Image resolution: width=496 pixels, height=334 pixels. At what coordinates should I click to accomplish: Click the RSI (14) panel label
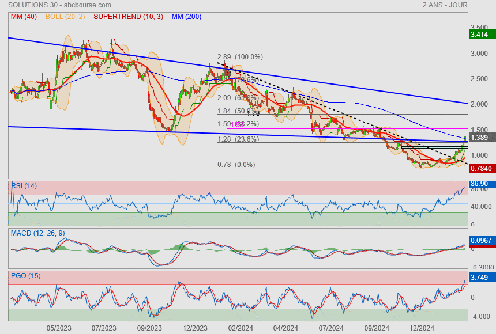[x=24, y=185]
